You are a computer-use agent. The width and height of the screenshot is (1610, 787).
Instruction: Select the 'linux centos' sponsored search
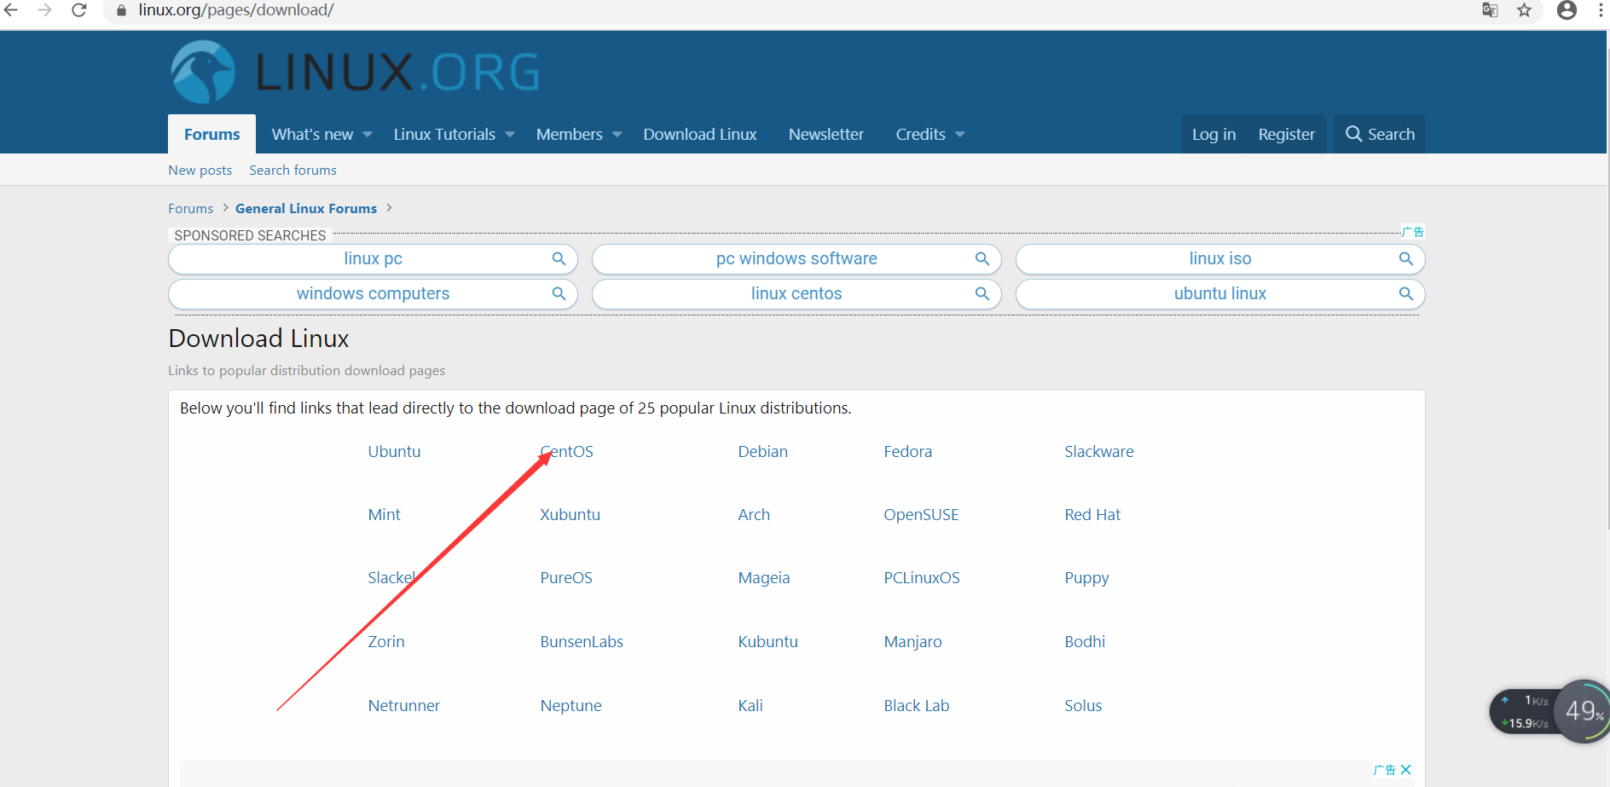tap(796, 293)
